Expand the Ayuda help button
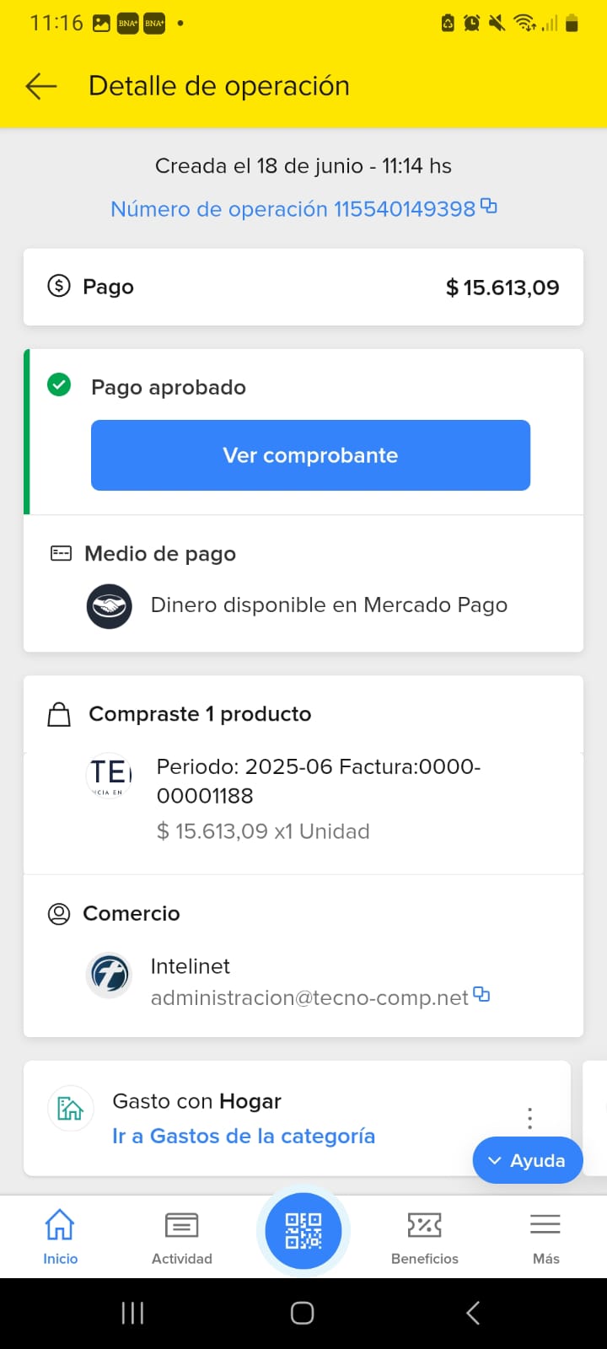The height and width of the screenshot is (1349, 607). 528,1160
